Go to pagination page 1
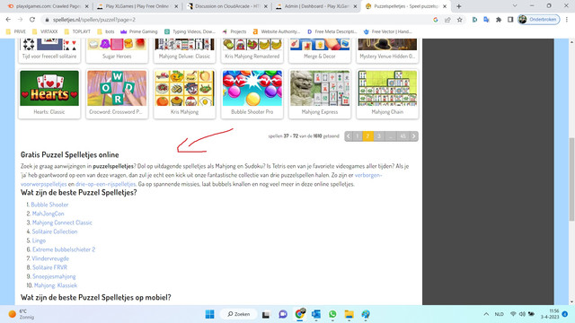Image resolution: width=575 pixels, height=323 pixels. (x=358, y=136)
